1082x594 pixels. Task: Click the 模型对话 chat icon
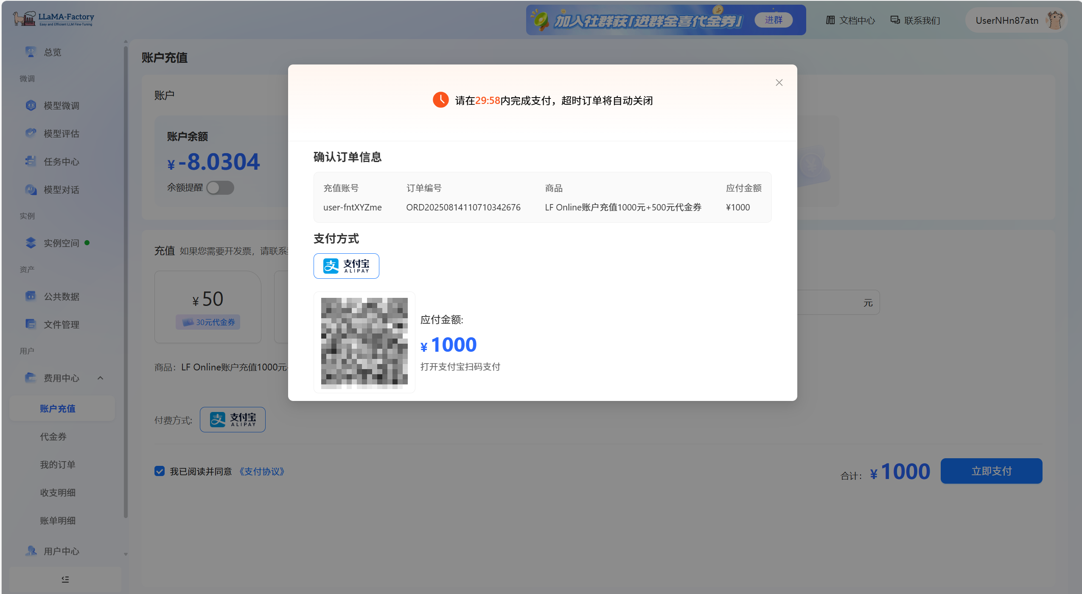tap(31, 189)
